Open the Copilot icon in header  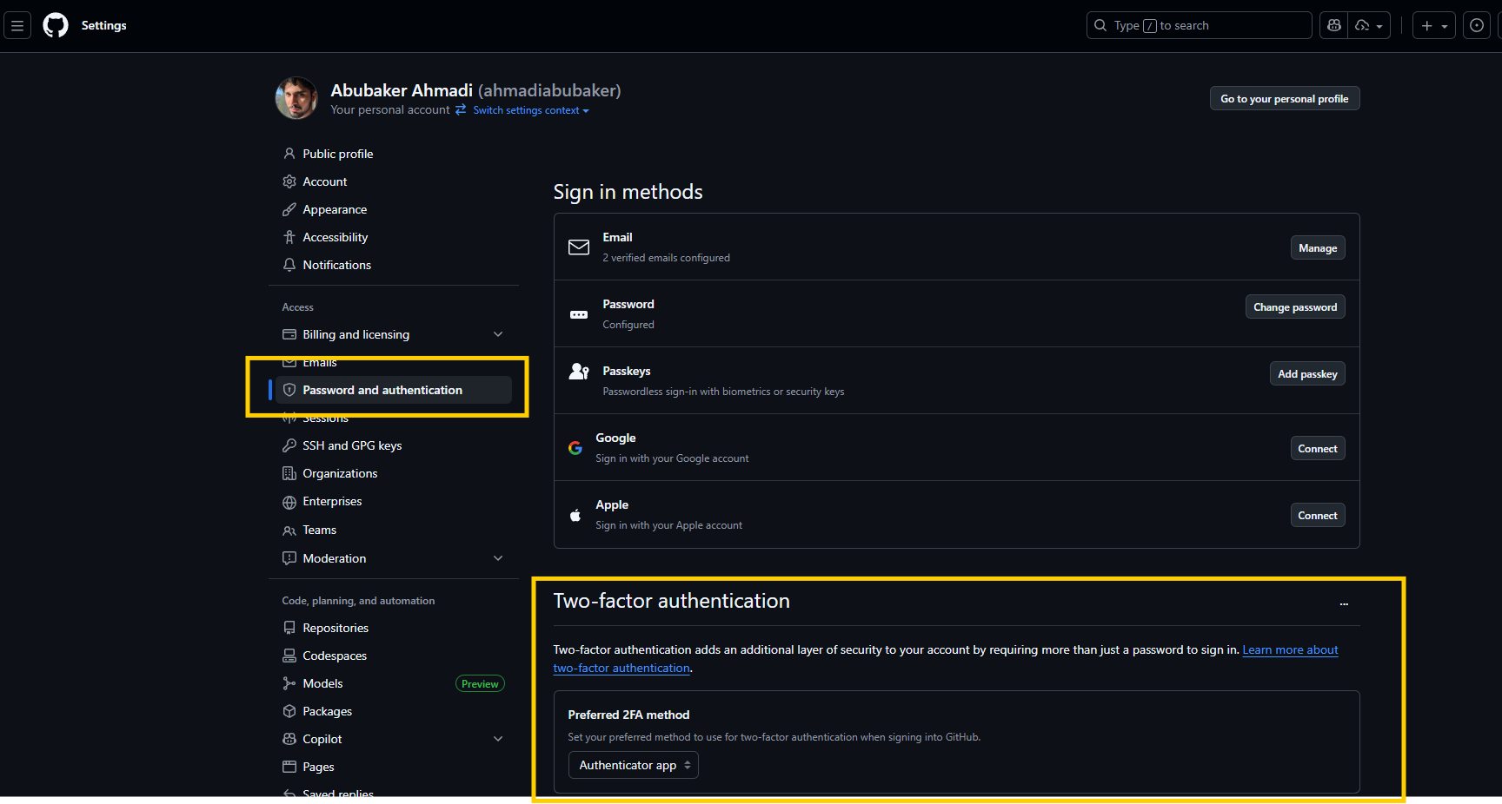(1334, 25)
